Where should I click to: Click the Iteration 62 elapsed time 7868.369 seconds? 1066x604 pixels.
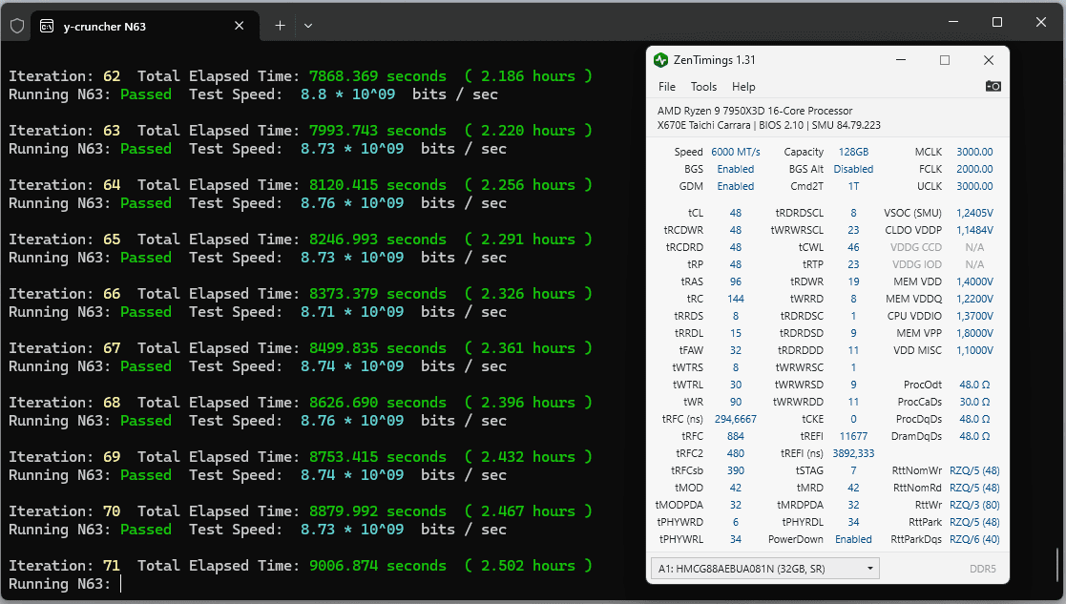377,76
